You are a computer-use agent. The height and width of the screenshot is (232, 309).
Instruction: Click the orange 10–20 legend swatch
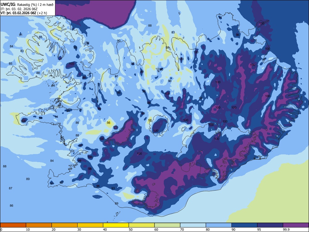click(x=39, y=225)
